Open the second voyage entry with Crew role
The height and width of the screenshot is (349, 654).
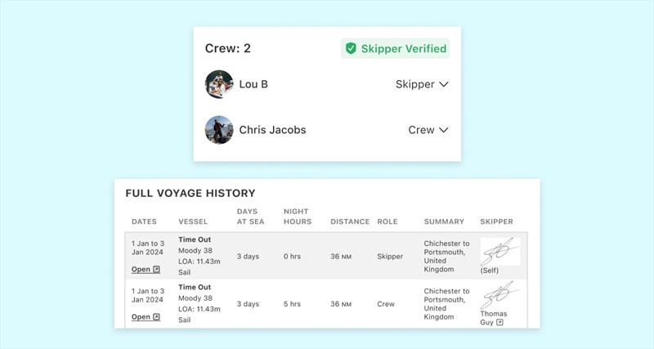[141, 317]
